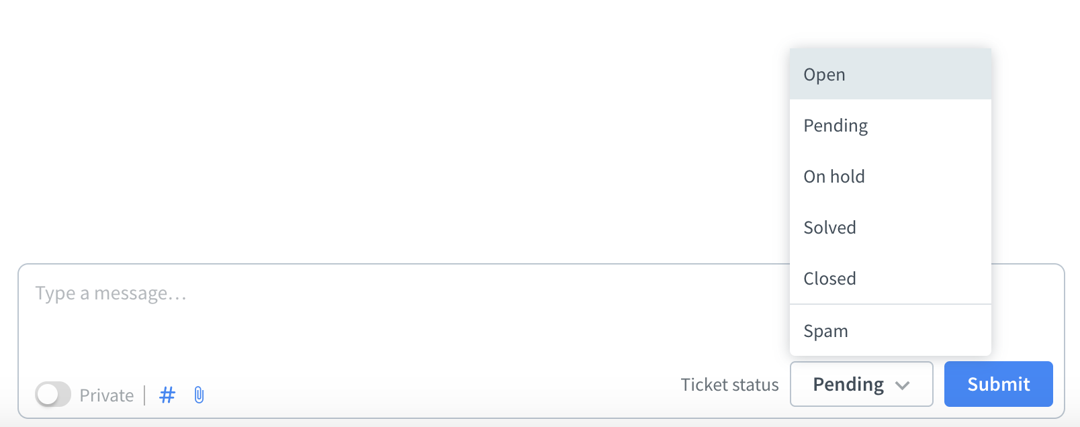Screen dimensions: 1080x427
Task: Toggle the Private message switch
Action: point(53,394)
